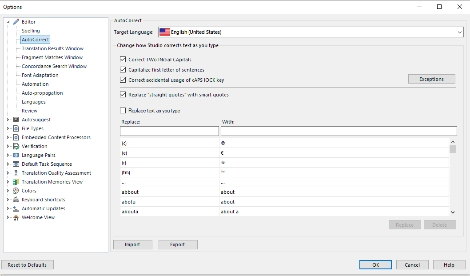Select Spelling in the Editor tree

(x=31, y=31)
